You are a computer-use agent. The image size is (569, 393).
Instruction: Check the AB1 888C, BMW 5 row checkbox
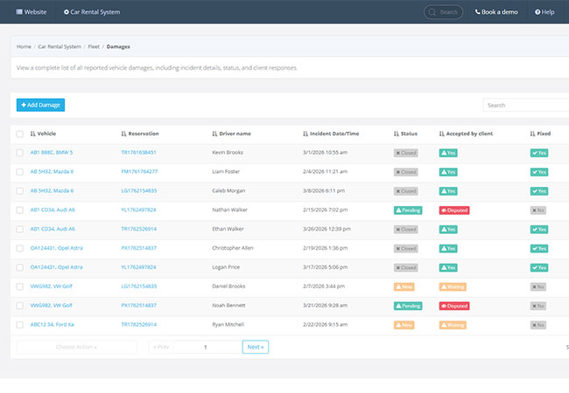(x=19, y=153)
